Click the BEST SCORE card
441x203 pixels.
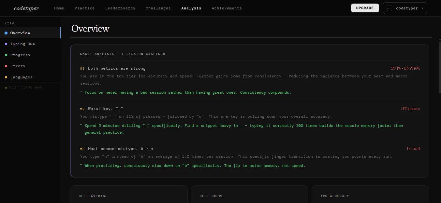250,194
